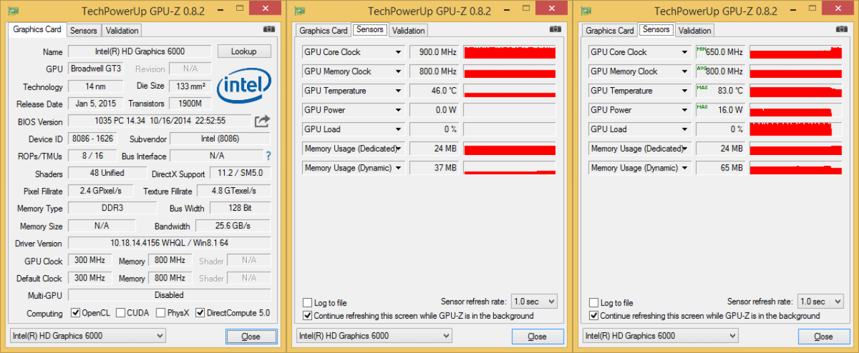Viewport: 859px width, 353px height.
Task: Click the Bus Interface question mark icon
Action: point(268,156)
